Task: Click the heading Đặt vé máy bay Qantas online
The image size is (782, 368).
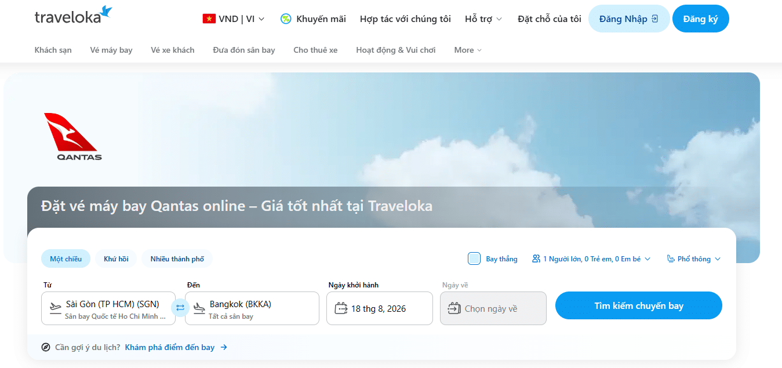Action: coord(237,206)
